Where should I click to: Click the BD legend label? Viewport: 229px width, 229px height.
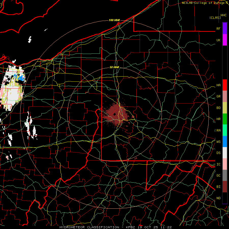pyautogui.click(x=218, y=108)
